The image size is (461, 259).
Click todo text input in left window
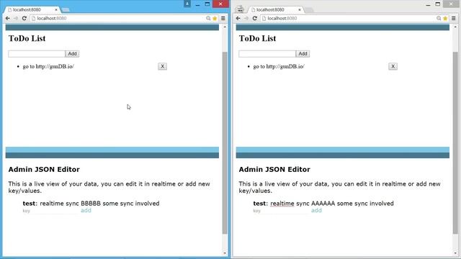tap(37, 54)
